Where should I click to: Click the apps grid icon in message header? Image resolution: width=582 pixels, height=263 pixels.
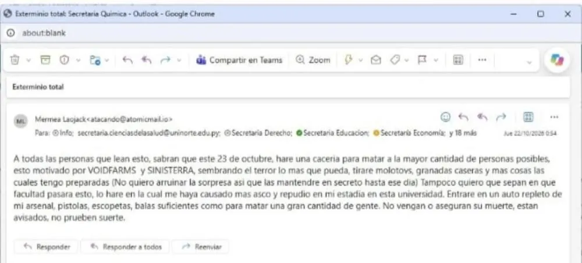[x=528, y=117]
